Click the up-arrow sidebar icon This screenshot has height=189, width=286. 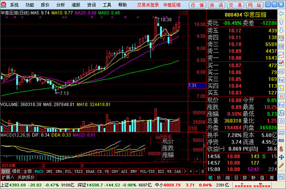[281, 22]
